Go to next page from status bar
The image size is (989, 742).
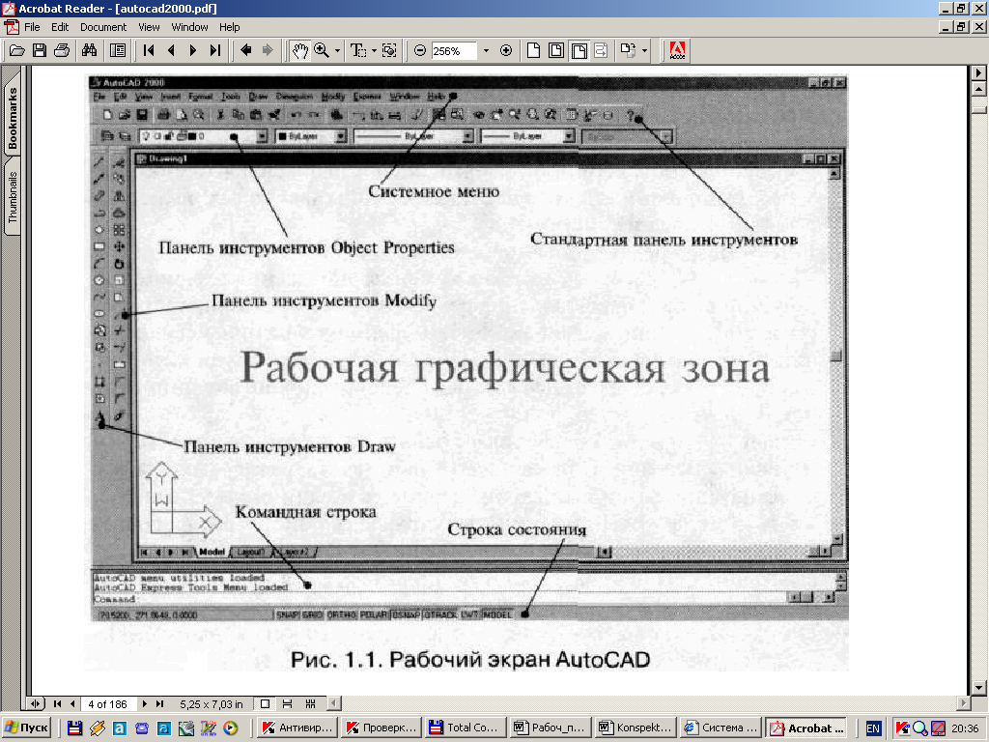(x=145, y=704)
